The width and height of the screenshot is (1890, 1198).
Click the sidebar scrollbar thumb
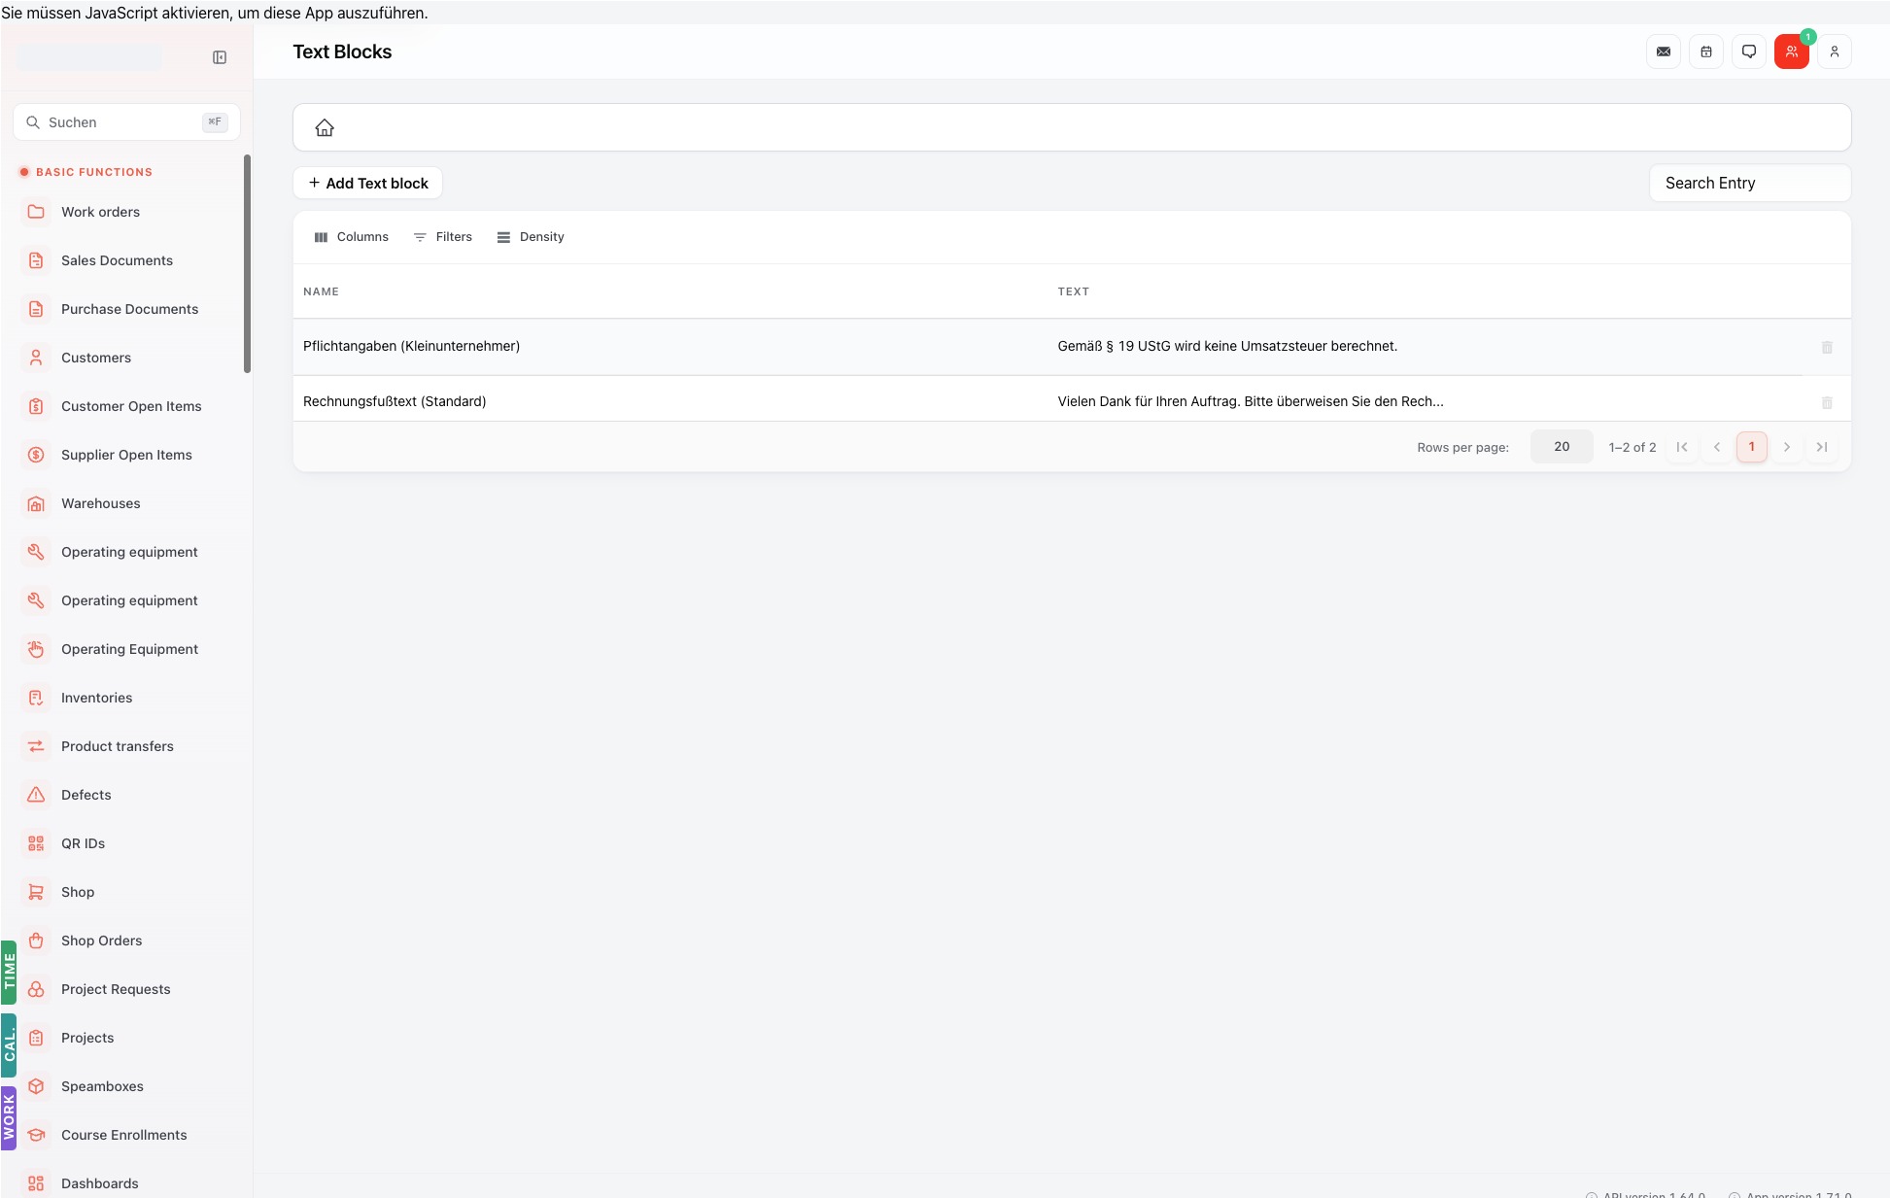tap(247, 263)
